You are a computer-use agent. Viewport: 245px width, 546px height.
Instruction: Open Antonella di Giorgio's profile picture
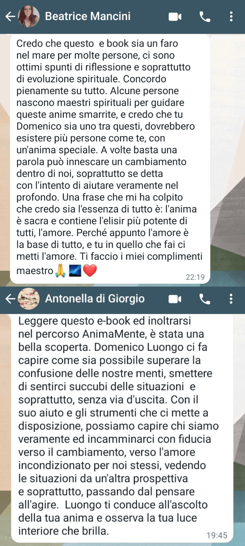click(x=29, y=299)
